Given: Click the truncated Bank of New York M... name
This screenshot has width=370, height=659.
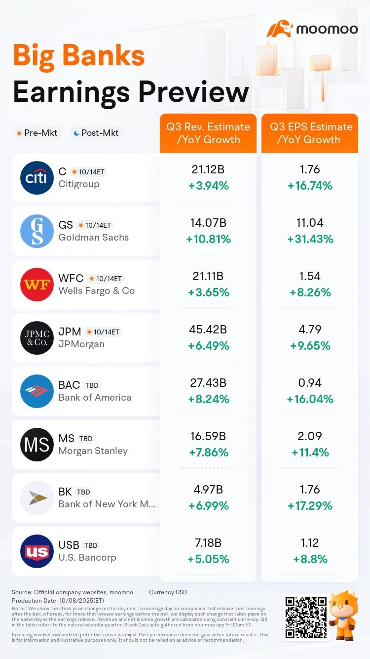Looking at the screenshot, I should coord(107,504).
